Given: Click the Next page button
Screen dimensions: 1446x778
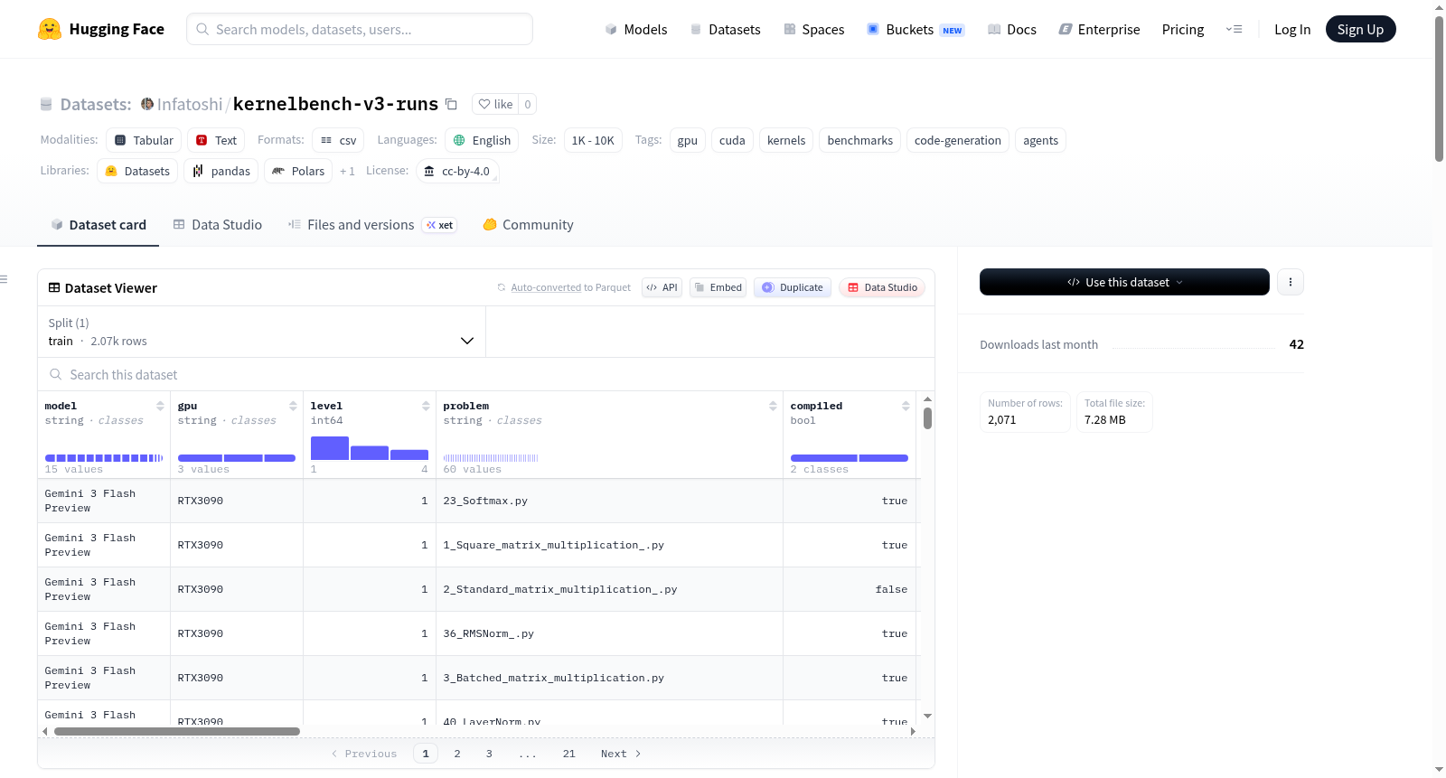Looking at the screenshot, I should coord(621,754).
